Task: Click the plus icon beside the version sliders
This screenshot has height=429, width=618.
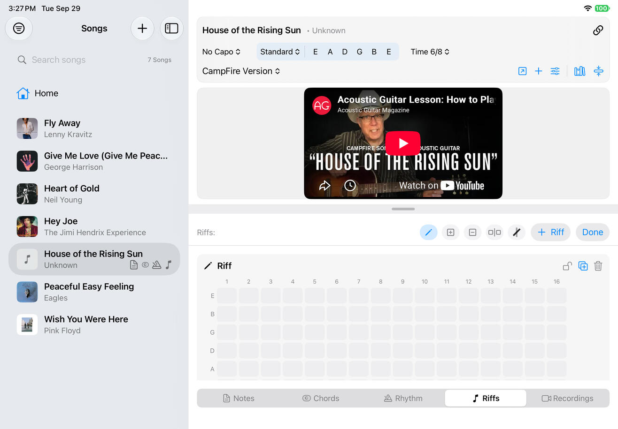Action: click(539, 71)
